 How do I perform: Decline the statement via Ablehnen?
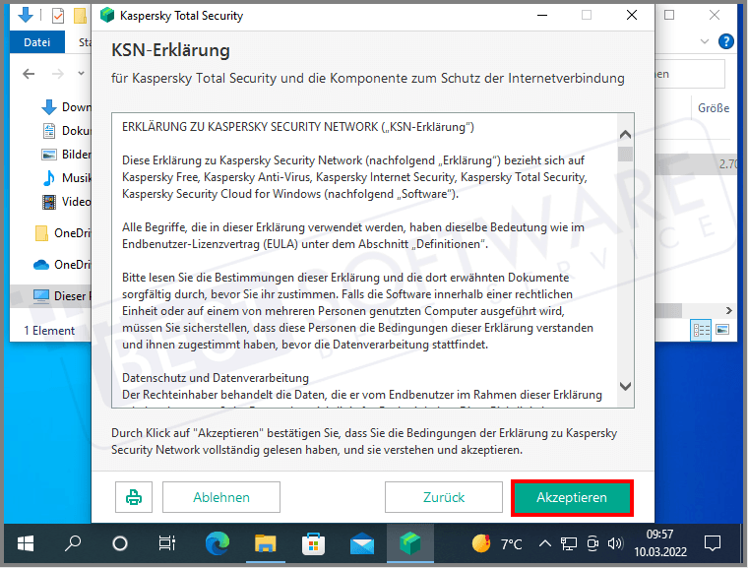pos(221,497)
